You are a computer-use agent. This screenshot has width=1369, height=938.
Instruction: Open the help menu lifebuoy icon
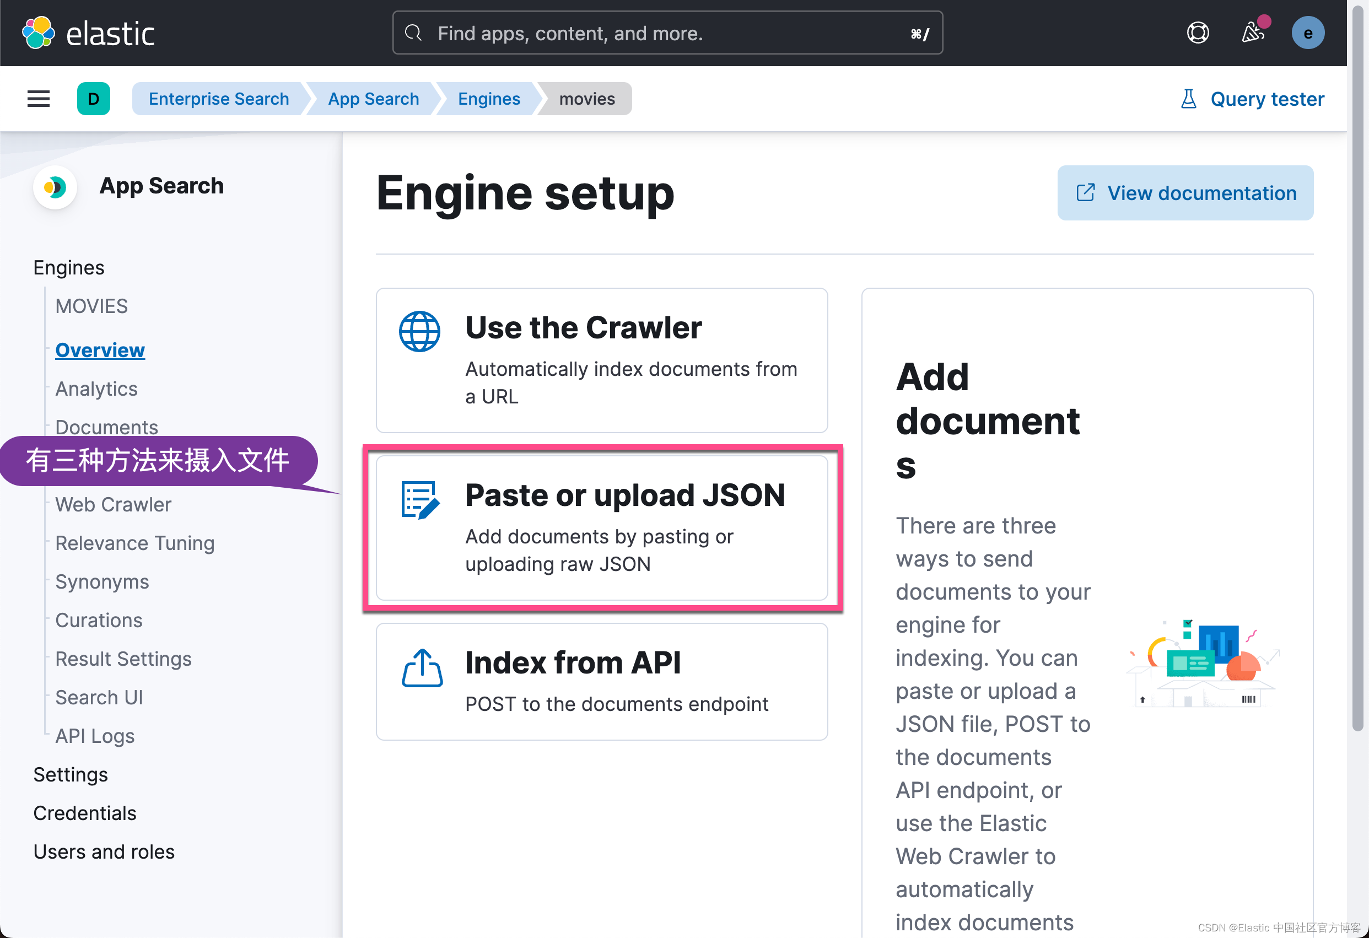[x=1198, y=33]
